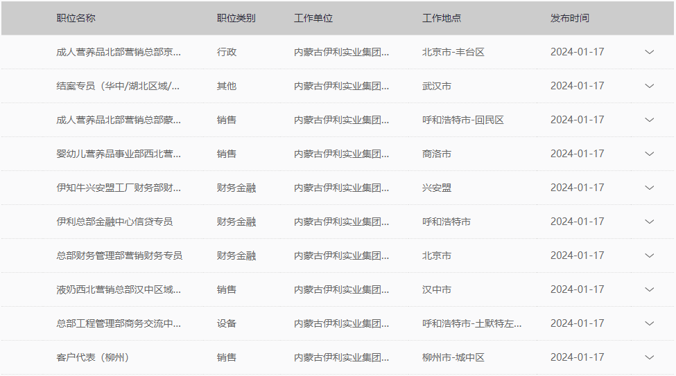
Task: Expand the 成人营养品北部营销总部蒙... row chevron
Action: [649, 120]
